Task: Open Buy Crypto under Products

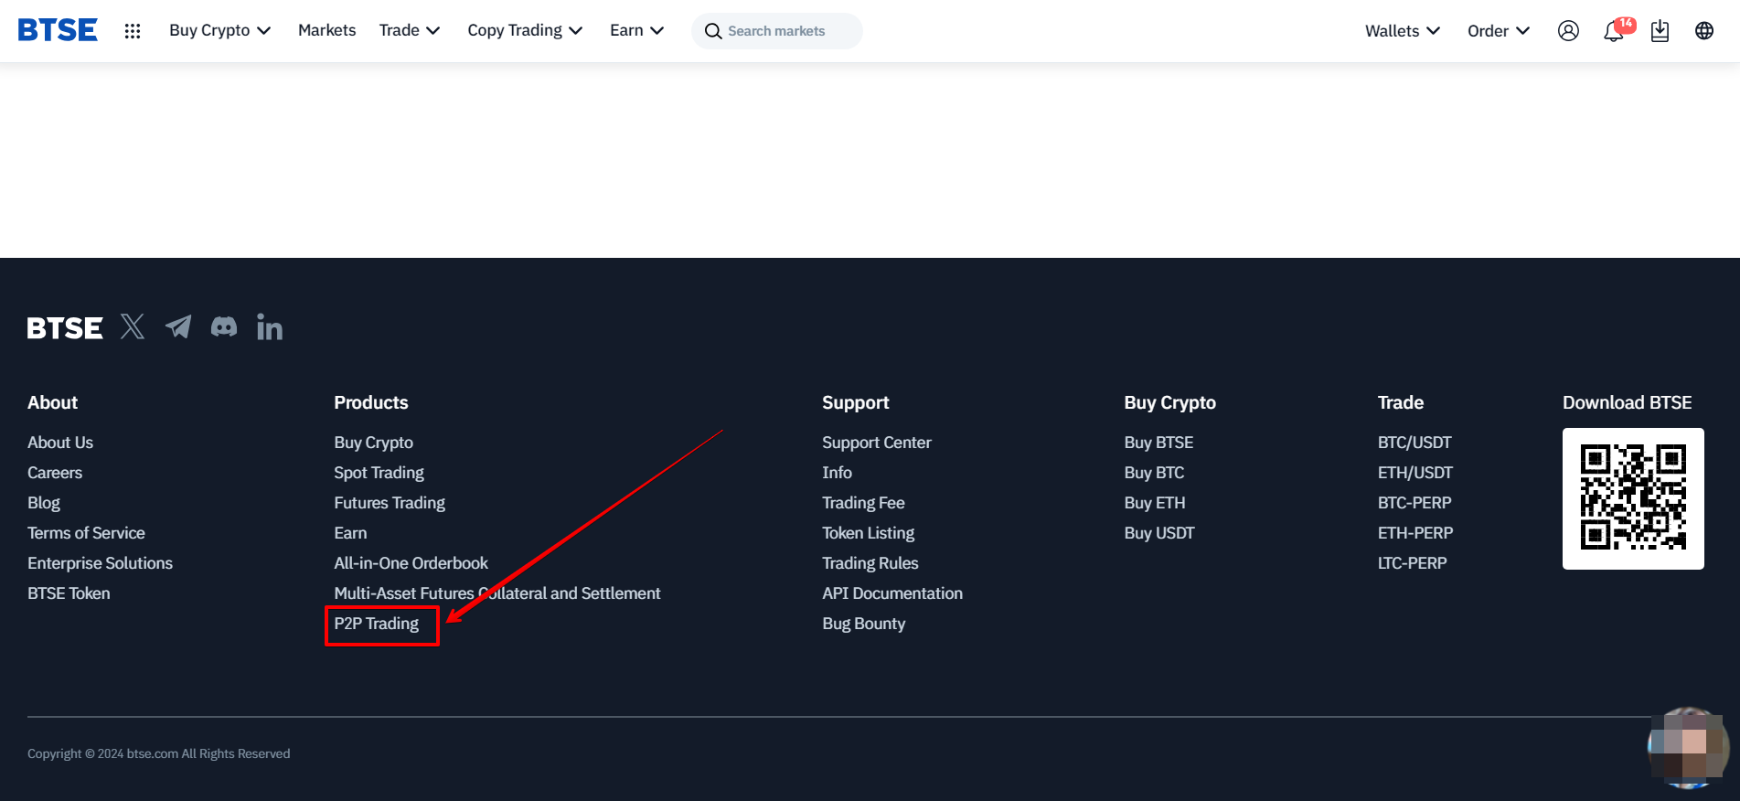Action: tap(373, 443)
